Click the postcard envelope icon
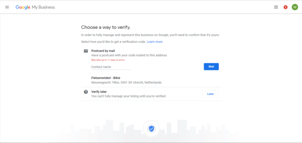This screenshot has width=302, height=143. [86, 51]
